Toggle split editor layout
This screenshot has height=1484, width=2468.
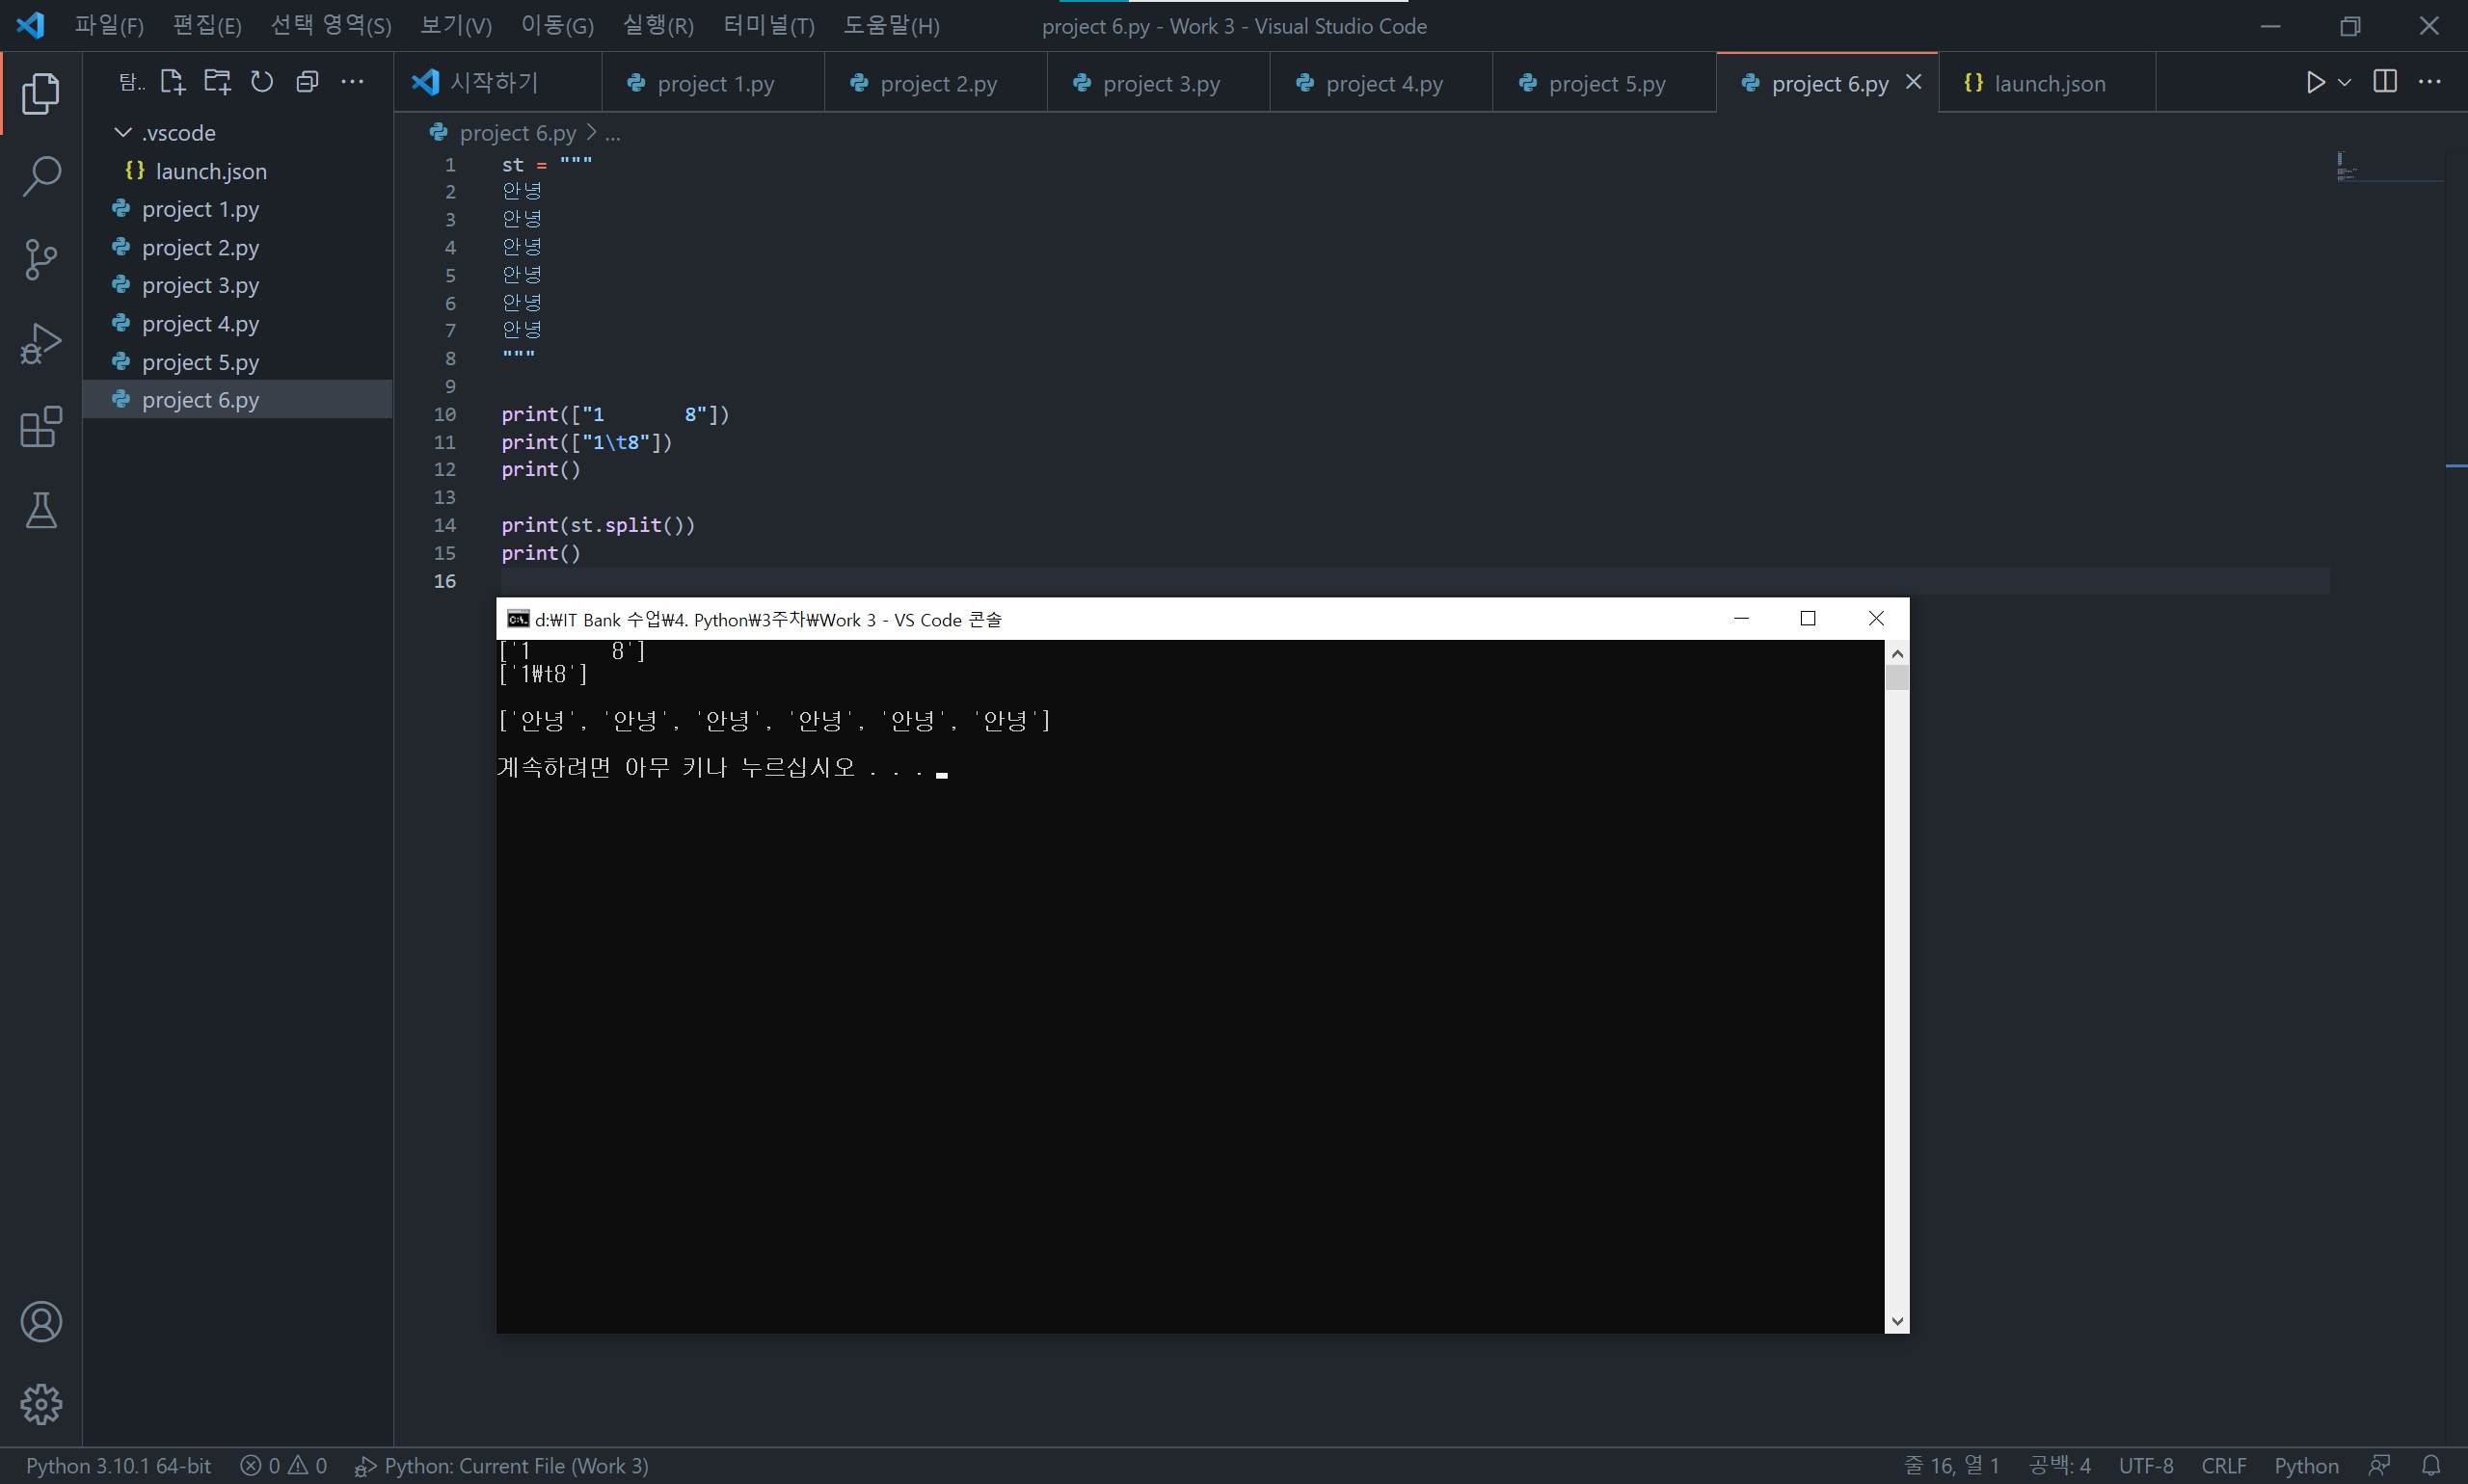(2385, 82)
